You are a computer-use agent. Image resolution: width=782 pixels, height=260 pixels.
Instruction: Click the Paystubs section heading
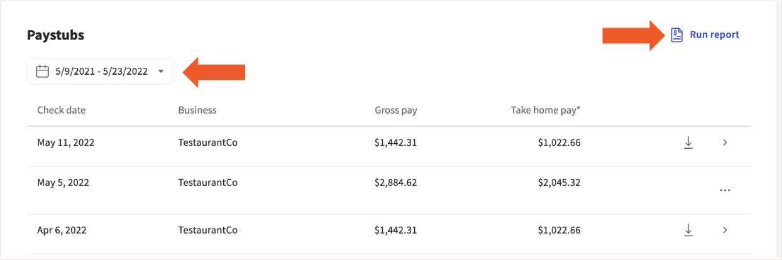click(x=55, y=35)
